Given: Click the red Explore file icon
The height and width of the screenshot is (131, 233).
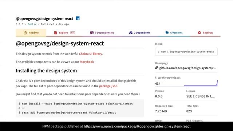Looking at the screenshot, I should [55, 33].
